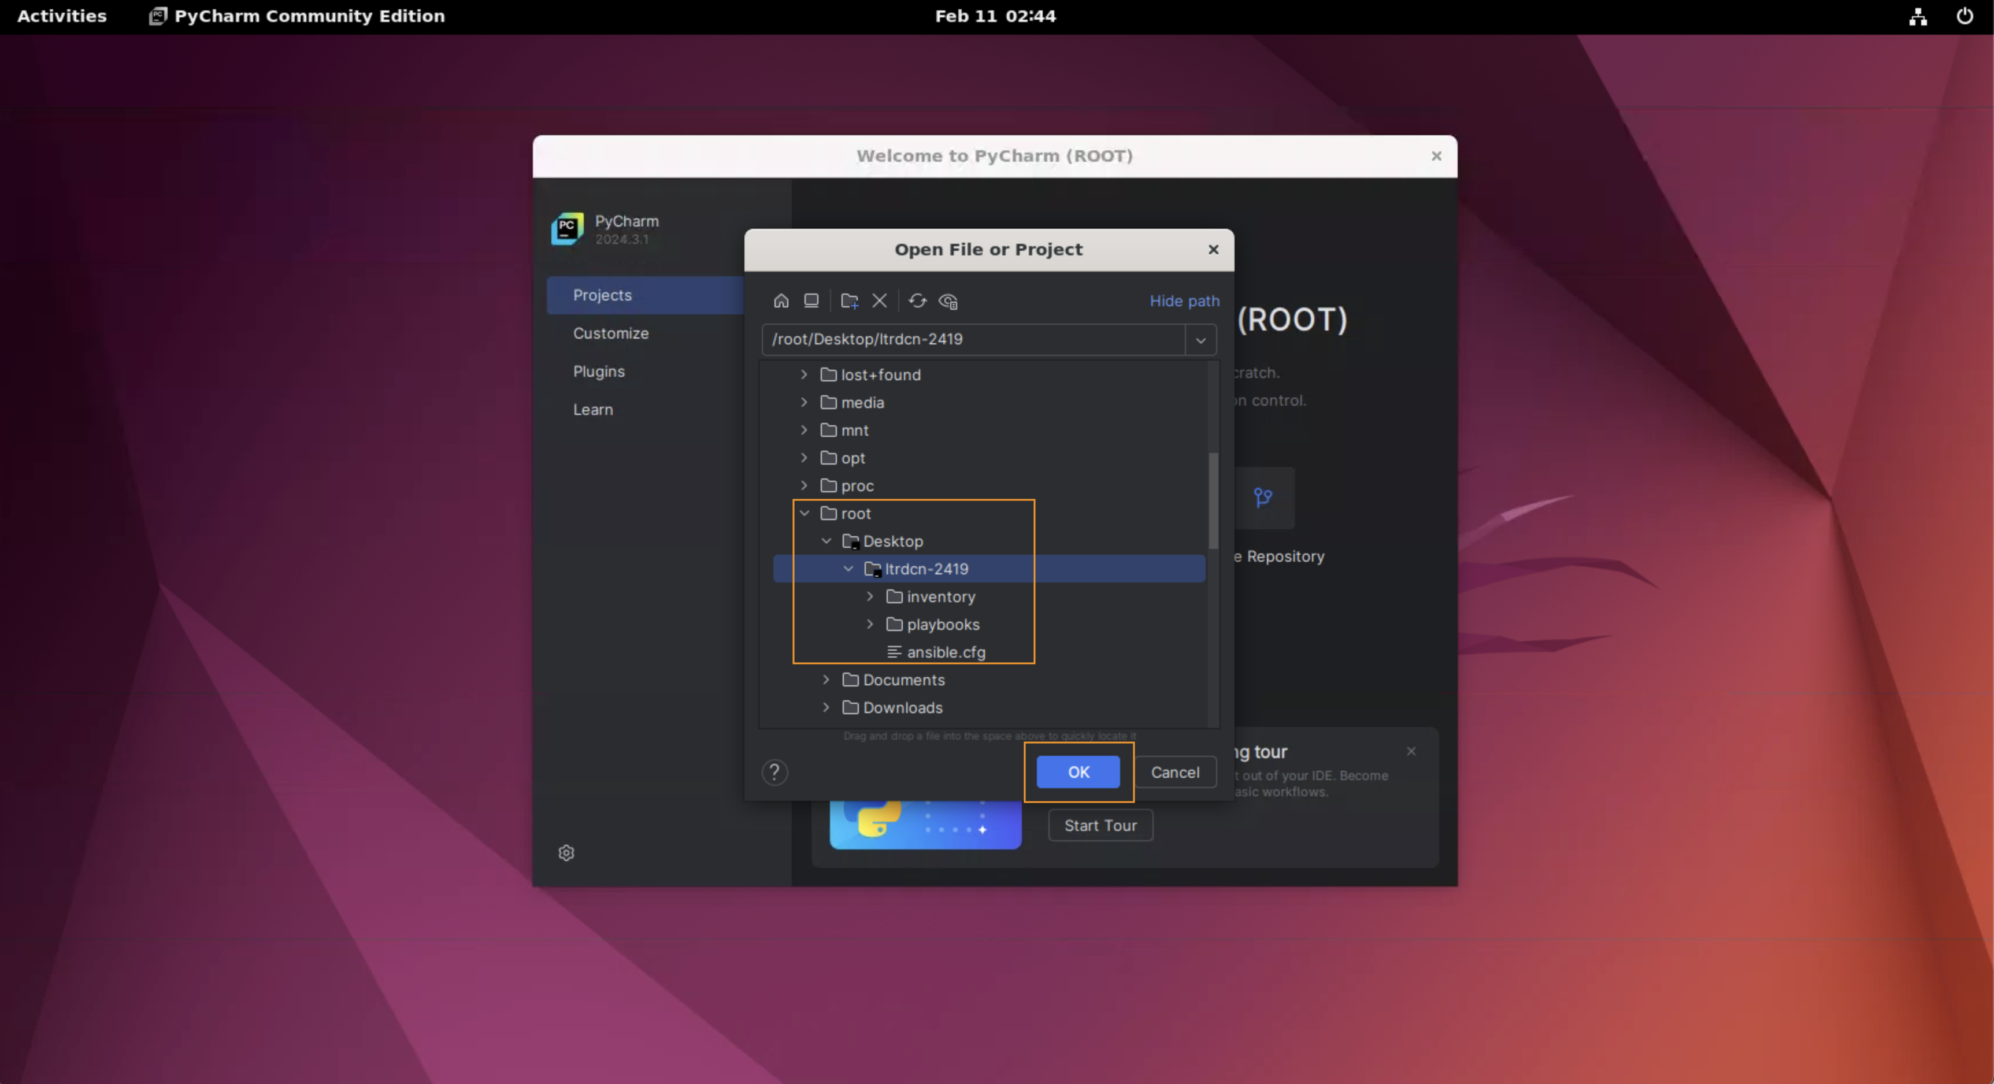Viewport: 1994px width, 1084px height.
Task: Close the Open File or Project dialog
Action: tap(1213, 250)
